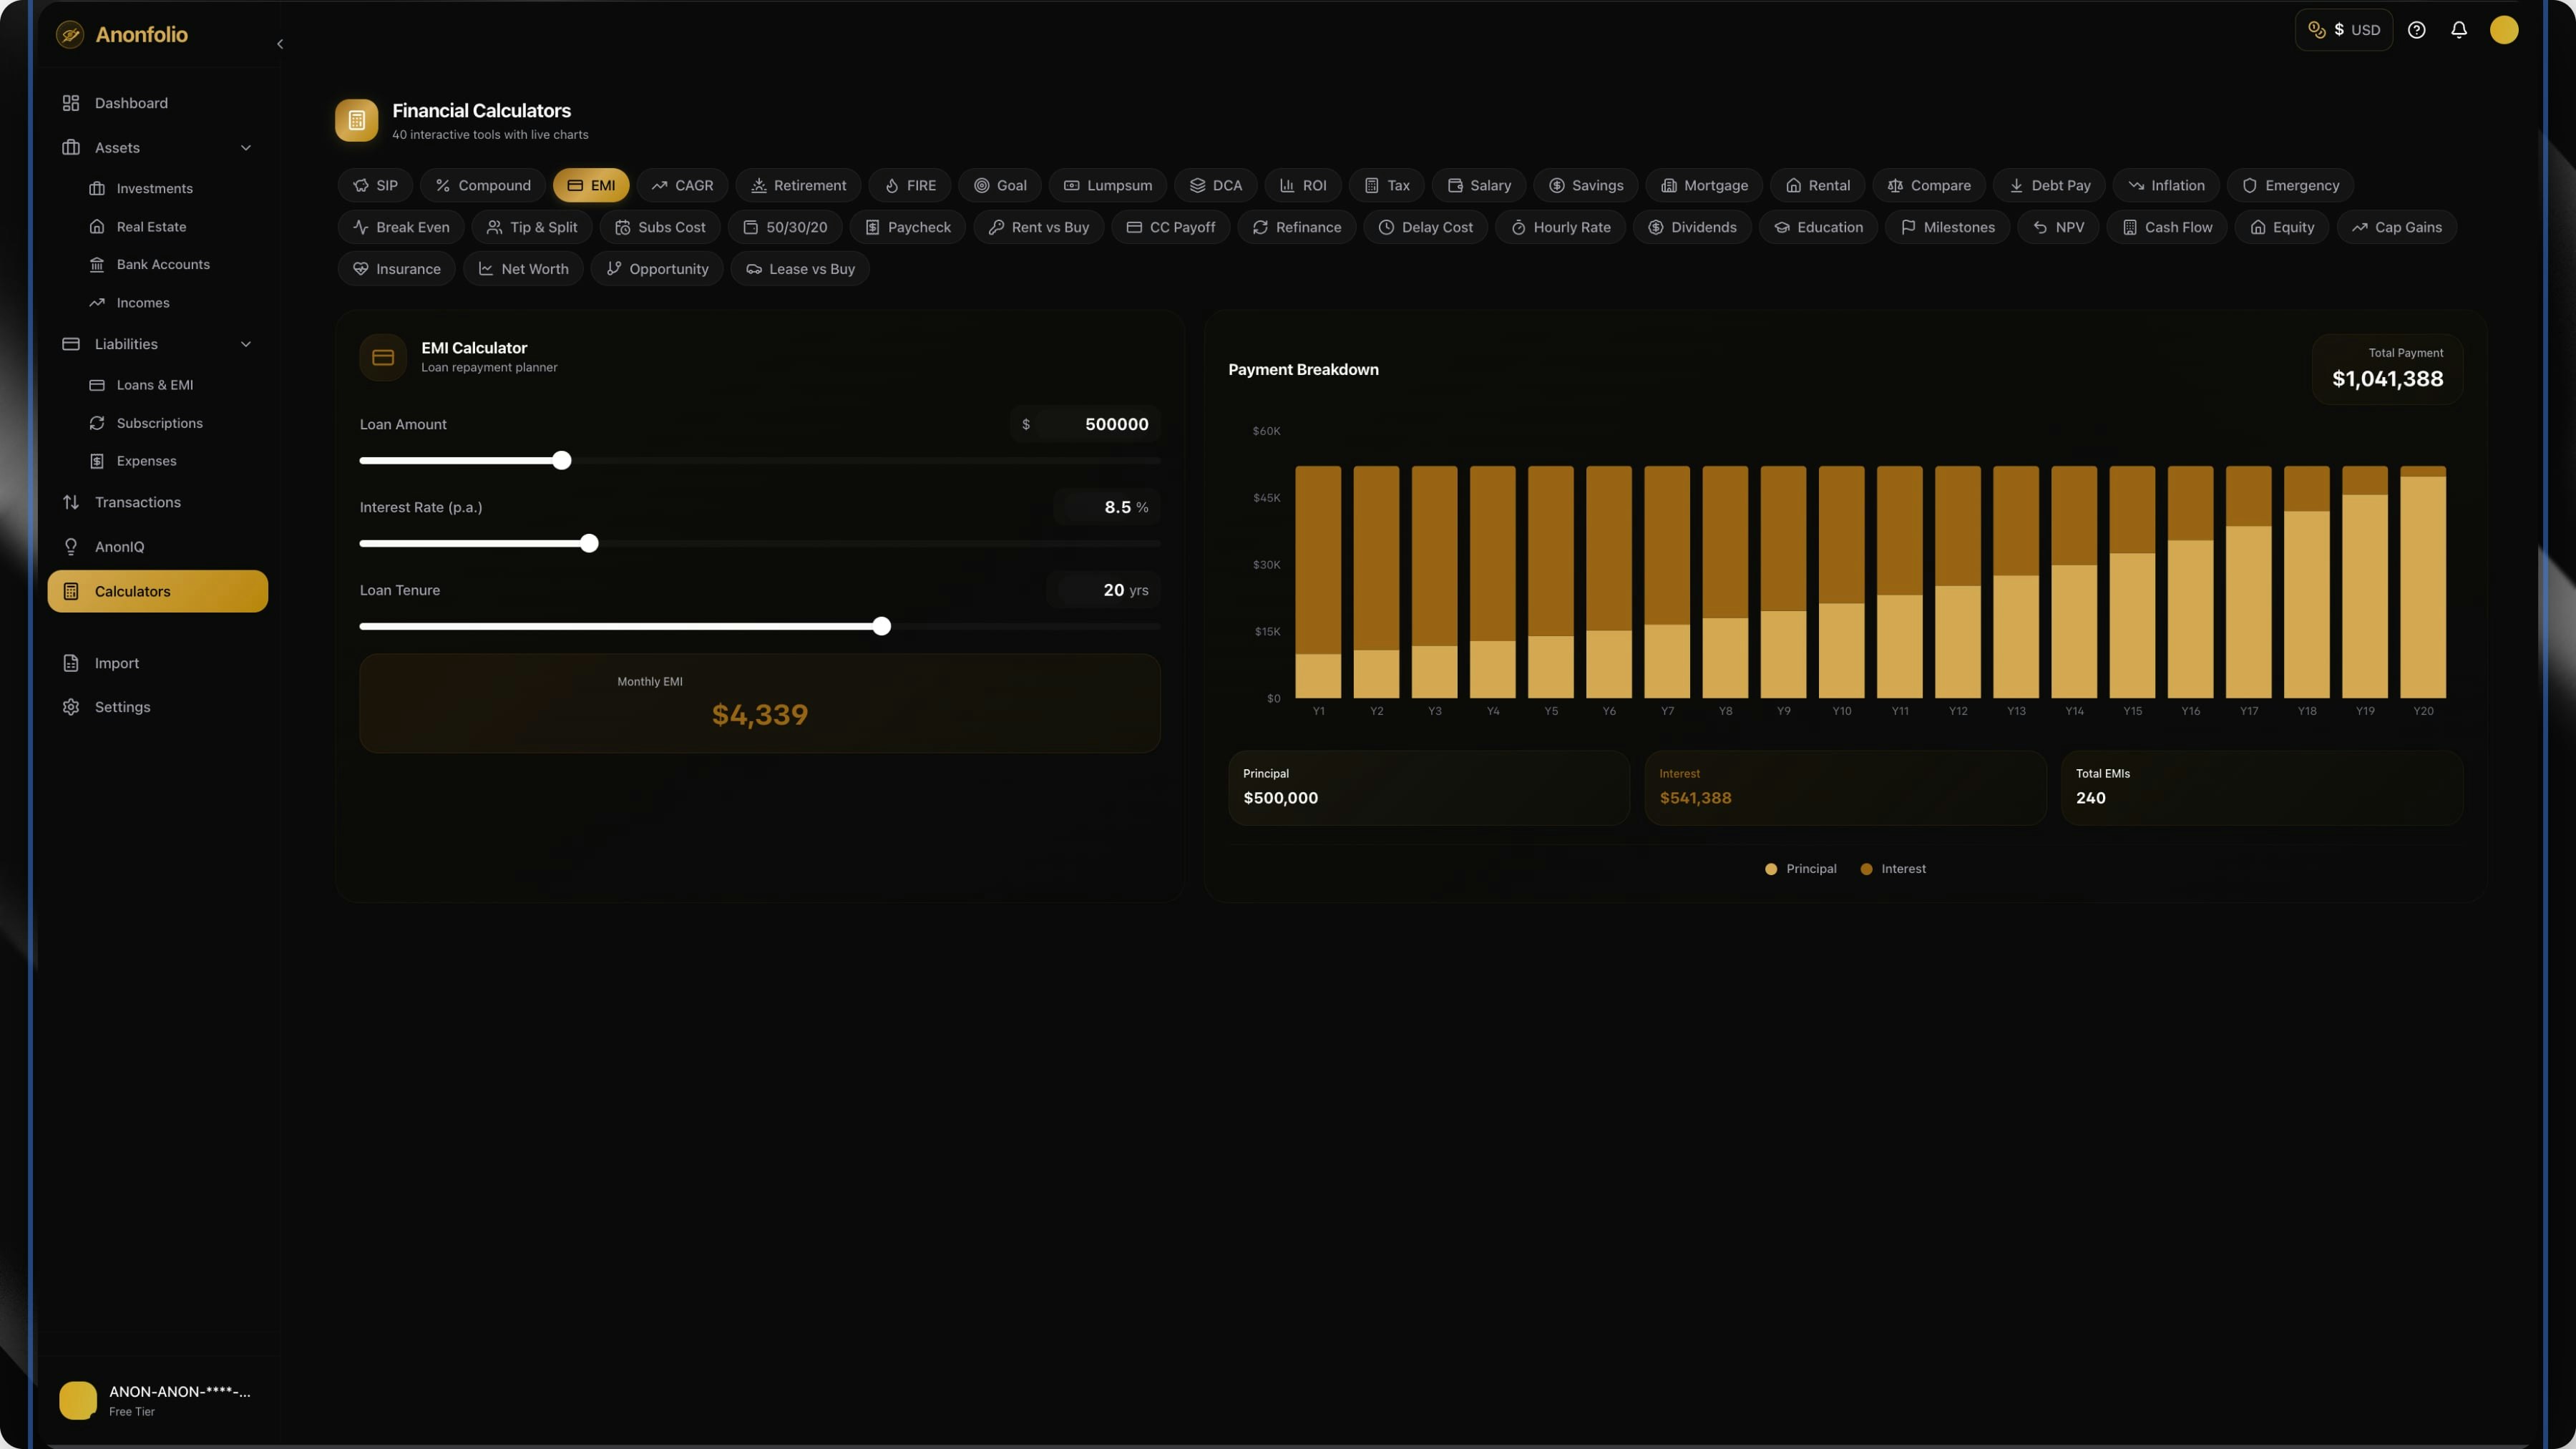
Task: Click the EMI Calculator card icon
Action: (x=383, y=357)
